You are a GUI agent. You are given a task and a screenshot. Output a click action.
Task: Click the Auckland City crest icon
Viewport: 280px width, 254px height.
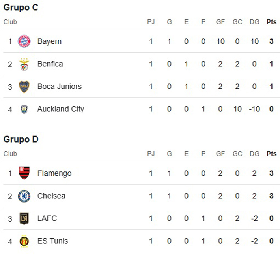24,109
